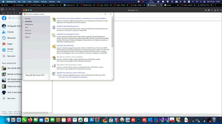Viewport: 222px width, 124px height.
Task: Open Photos app from Dock
Action: point(47,120)
